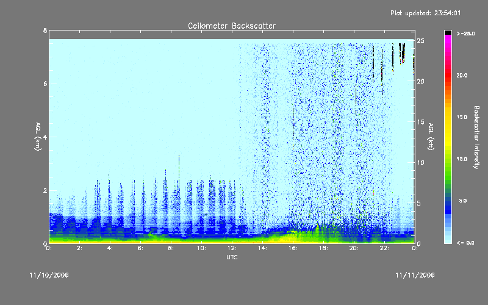This screenshot has width=488, height=305.
Task: Click the "4" km label on the left axis
Action: click(45, 137)
